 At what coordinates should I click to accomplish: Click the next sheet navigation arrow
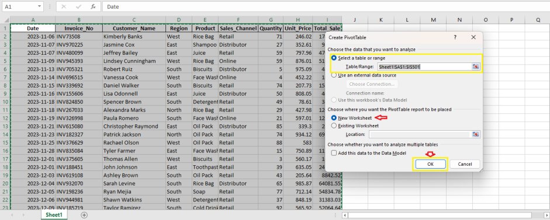coord(23,215)
